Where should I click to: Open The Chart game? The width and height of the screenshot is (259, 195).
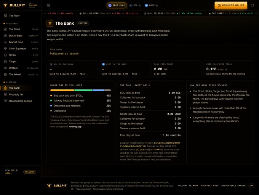click(21, 29)
